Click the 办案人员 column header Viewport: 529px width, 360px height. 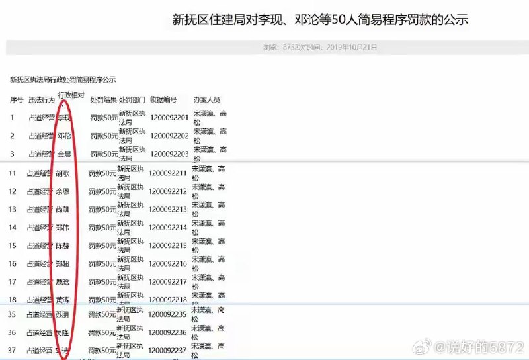tap(206, 100)
